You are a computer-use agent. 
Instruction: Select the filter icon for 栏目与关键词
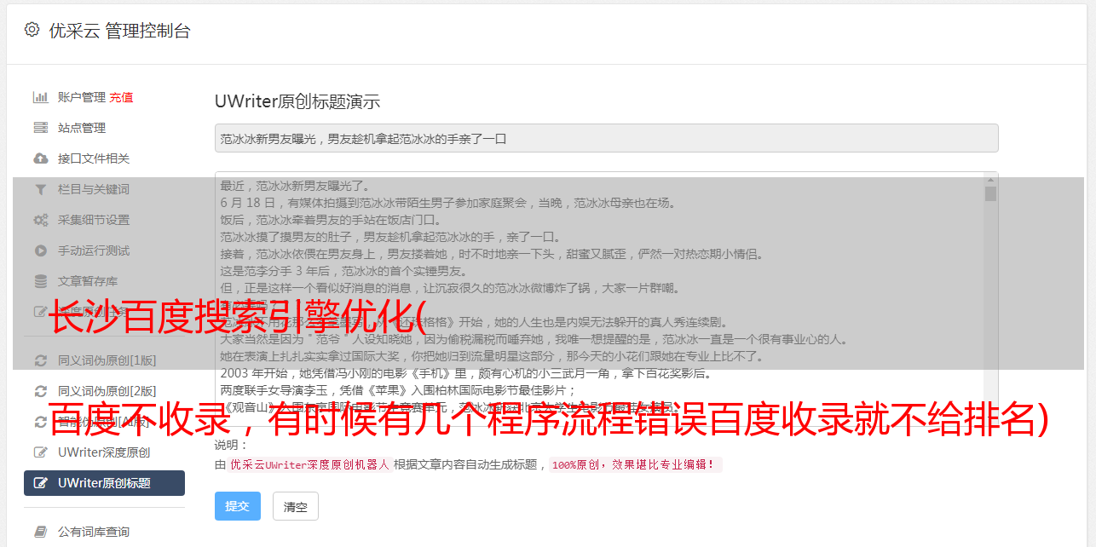[40, 189]
